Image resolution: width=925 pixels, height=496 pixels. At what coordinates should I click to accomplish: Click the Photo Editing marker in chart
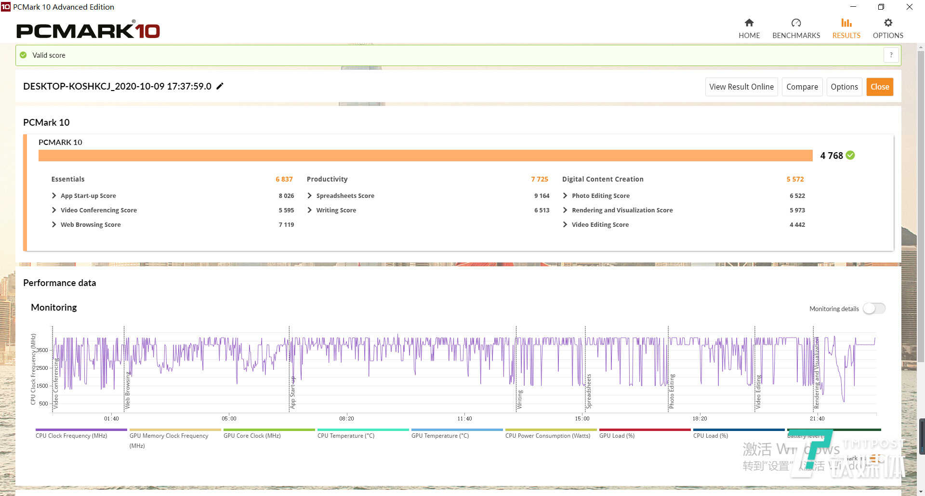coord(672,391)
